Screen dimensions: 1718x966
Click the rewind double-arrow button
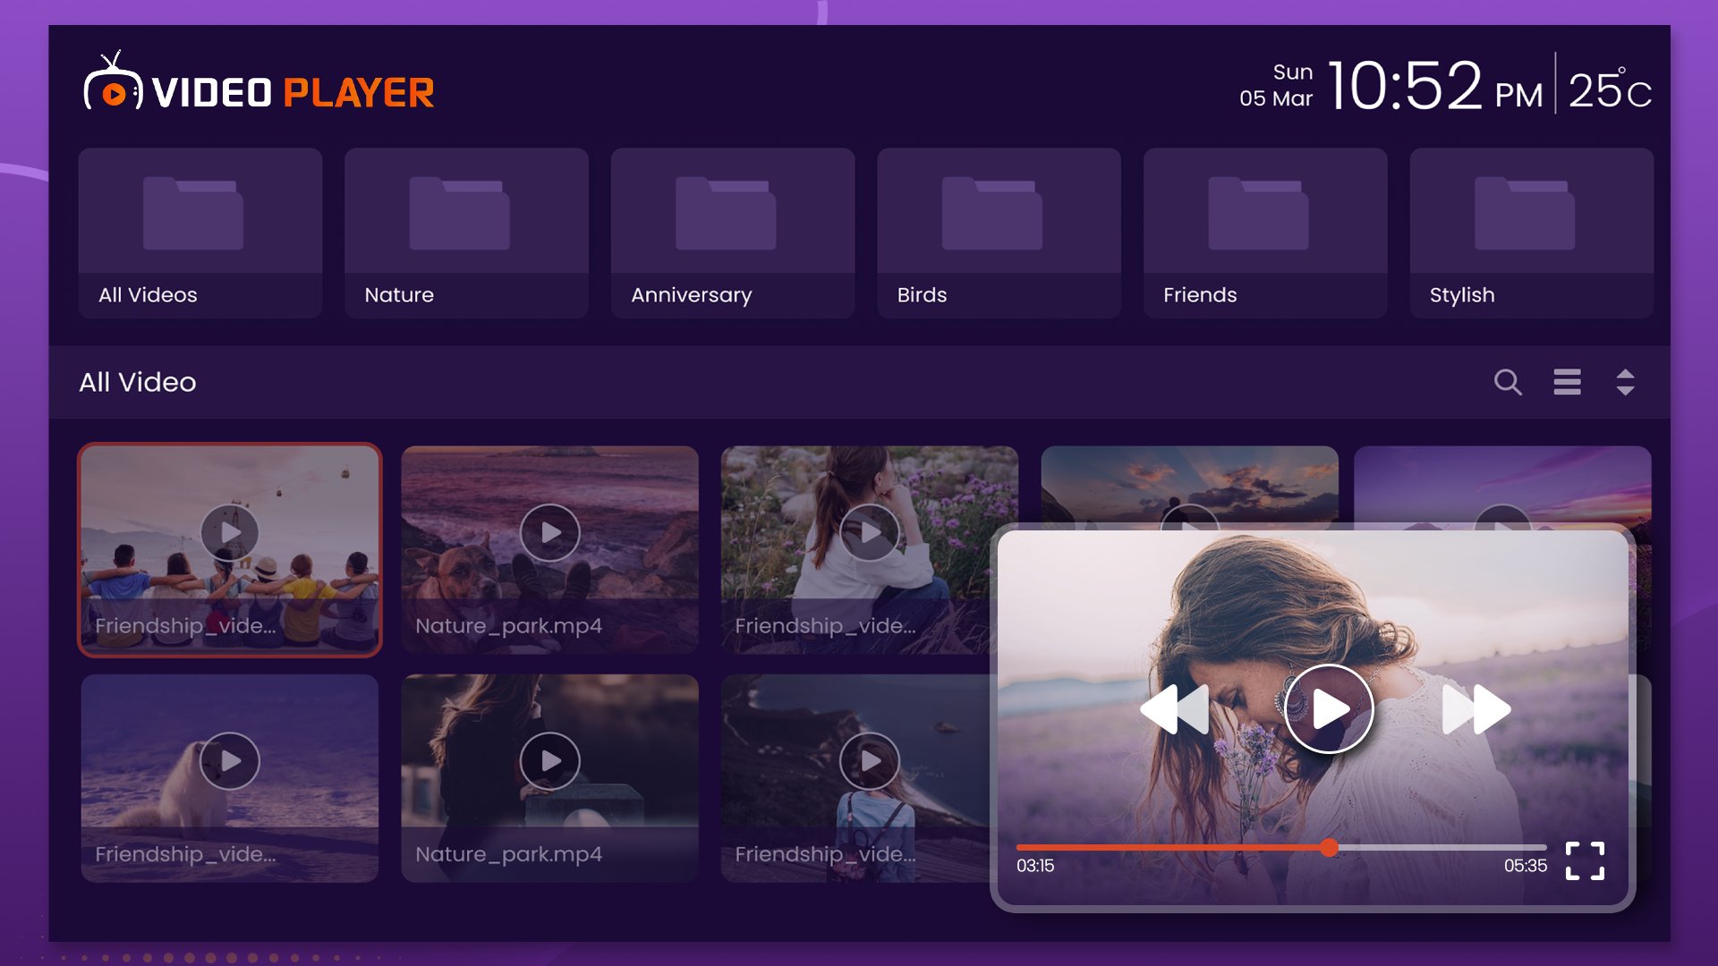click(x=1175, y=709)
